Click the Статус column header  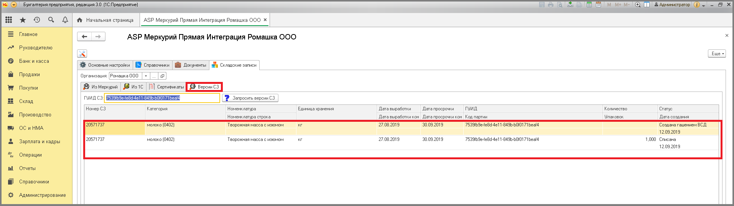(x=688, y=109)
